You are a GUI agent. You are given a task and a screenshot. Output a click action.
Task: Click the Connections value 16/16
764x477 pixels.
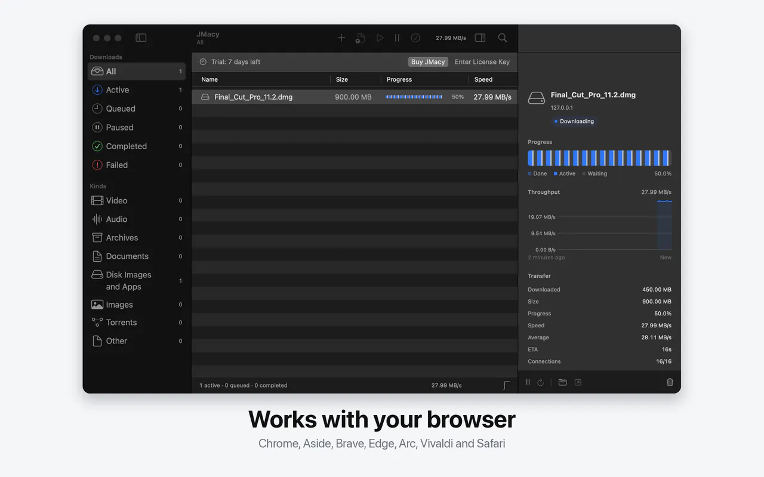[664, 361]
